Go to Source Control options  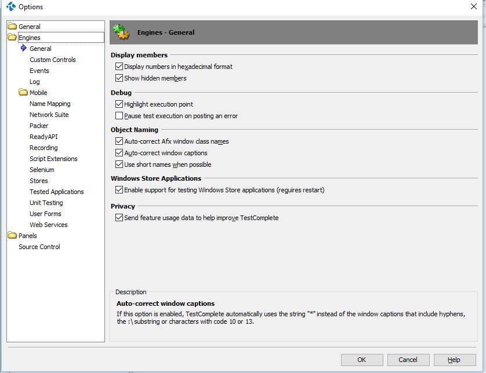pyautogui.click(x=39, y=247)
